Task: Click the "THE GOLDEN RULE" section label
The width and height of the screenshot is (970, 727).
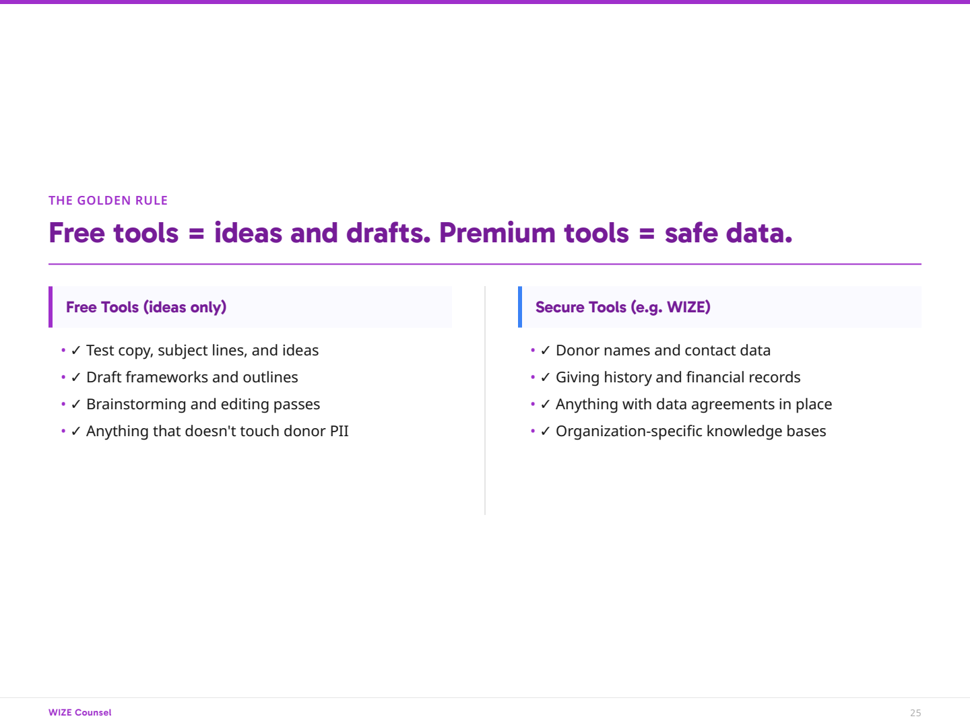Action: (108, 201)
